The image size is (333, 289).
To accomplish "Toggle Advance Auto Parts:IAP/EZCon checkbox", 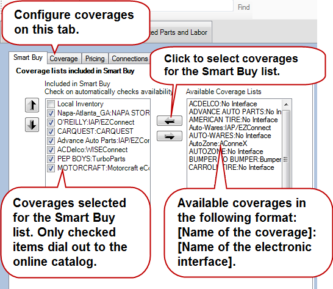I will tap(51, 141).
